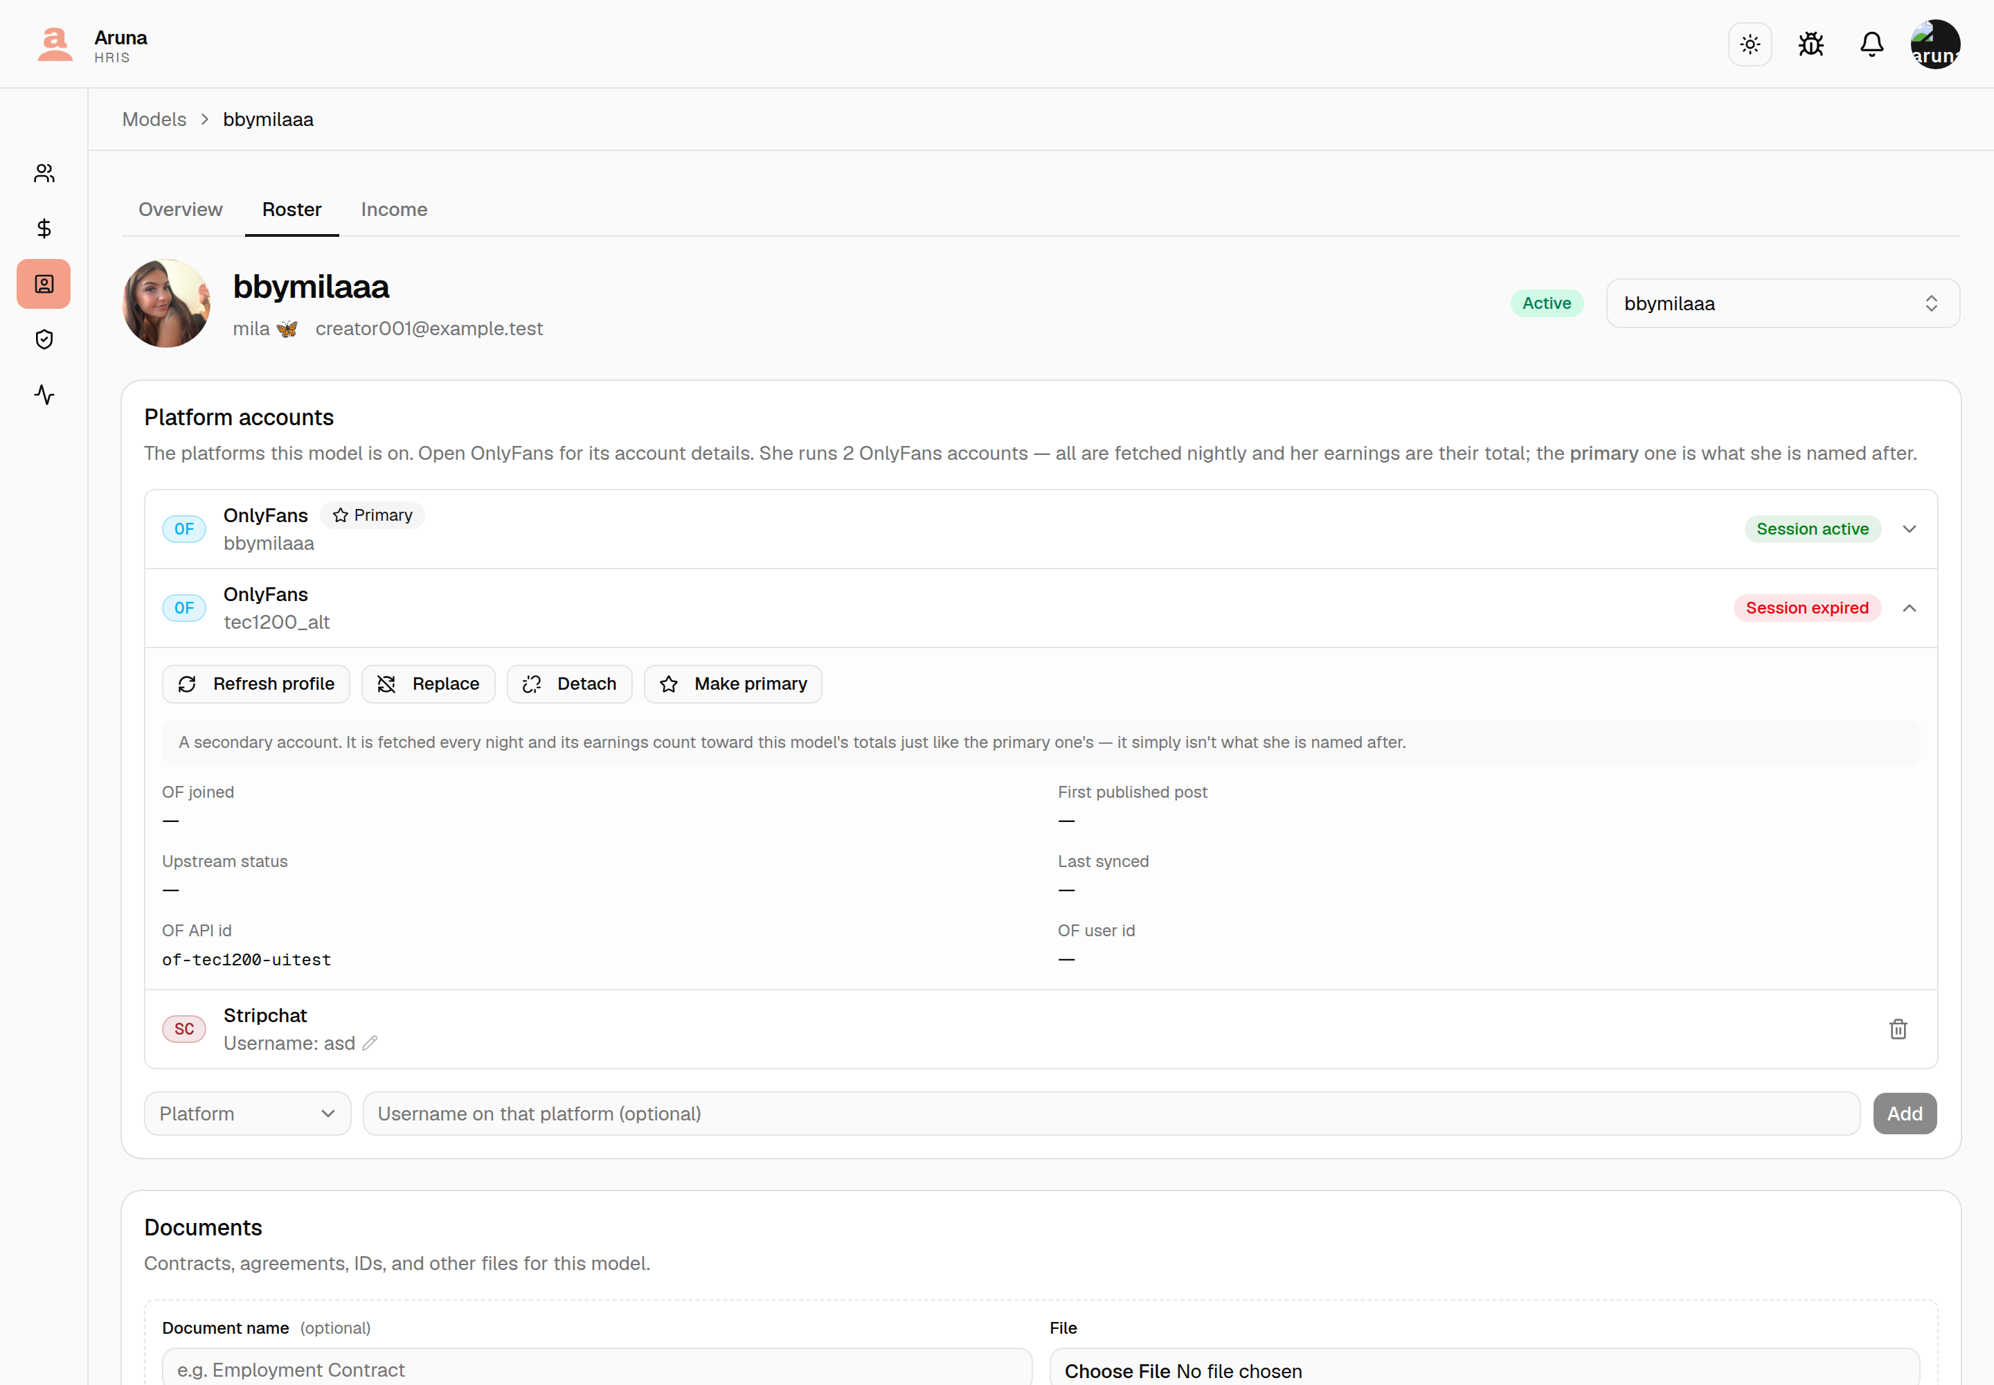Click the Make primary button
The height and width of the screenshot is (1385, 1994).
click(x=733, y=685)
